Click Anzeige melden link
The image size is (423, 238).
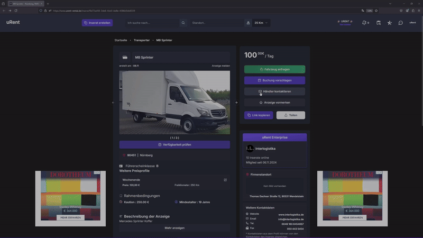220,66
